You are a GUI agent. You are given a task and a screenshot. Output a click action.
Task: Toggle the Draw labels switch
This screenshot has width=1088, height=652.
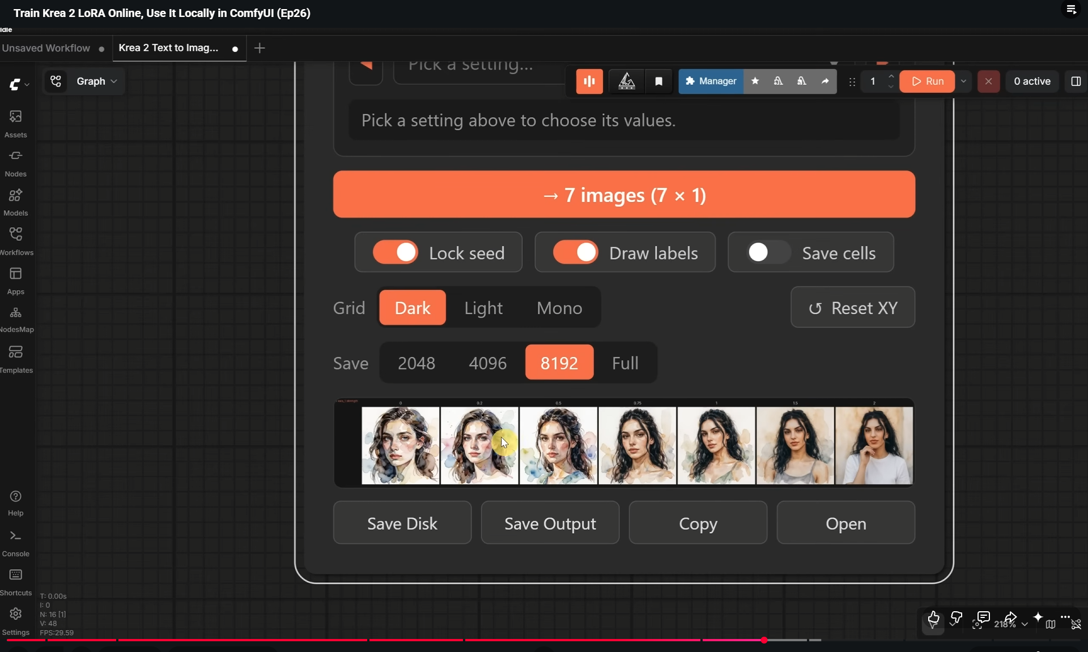point(576,252)
